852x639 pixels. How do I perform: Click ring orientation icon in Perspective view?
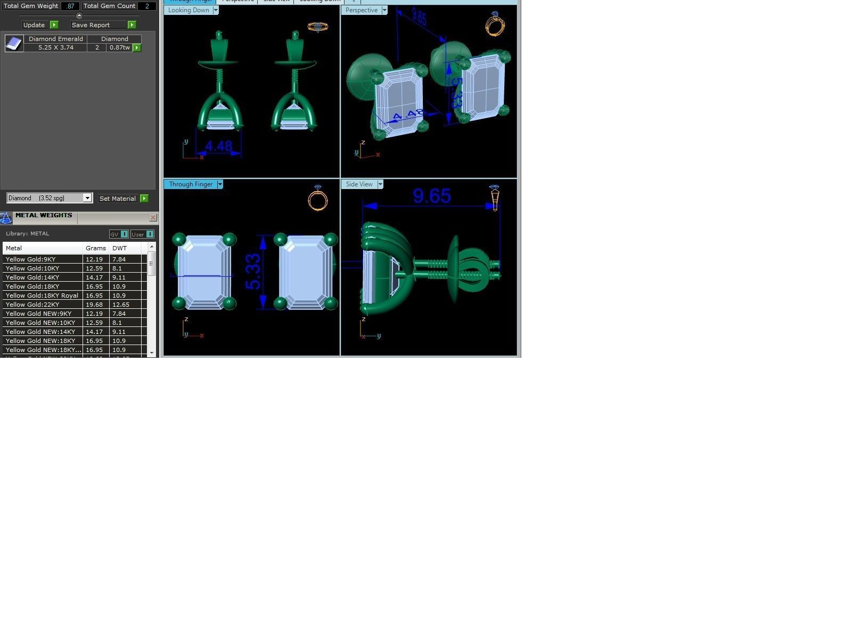pyautogui.click(x=495, y=24)
